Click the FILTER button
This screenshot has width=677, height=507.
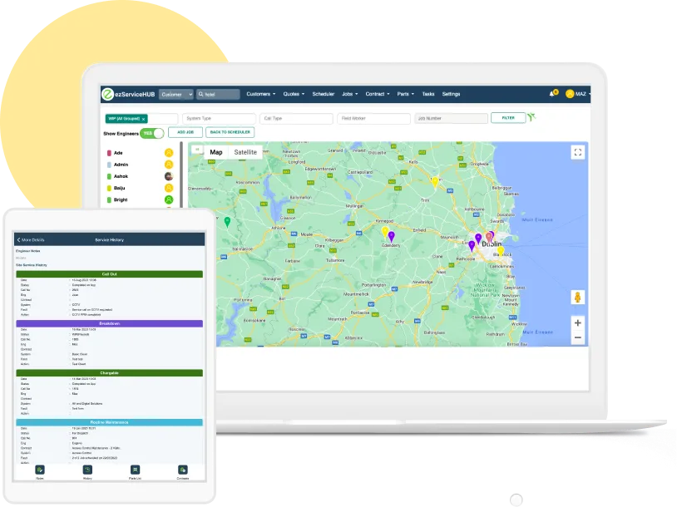508,118
